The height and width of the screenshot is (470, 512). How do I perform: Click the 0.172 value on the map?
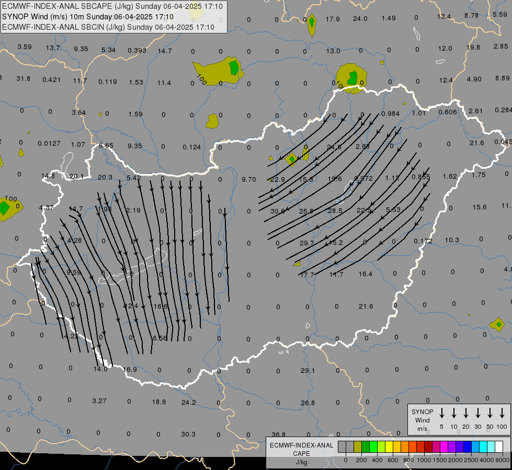coord(423,241)
